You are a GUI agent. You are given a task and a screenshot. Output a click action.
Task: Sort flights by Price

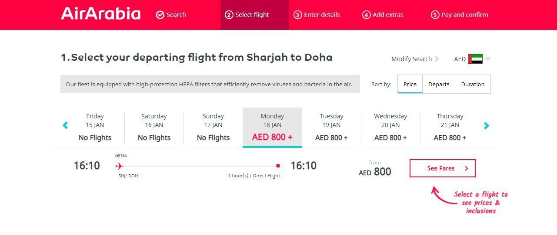click(410, 84)
